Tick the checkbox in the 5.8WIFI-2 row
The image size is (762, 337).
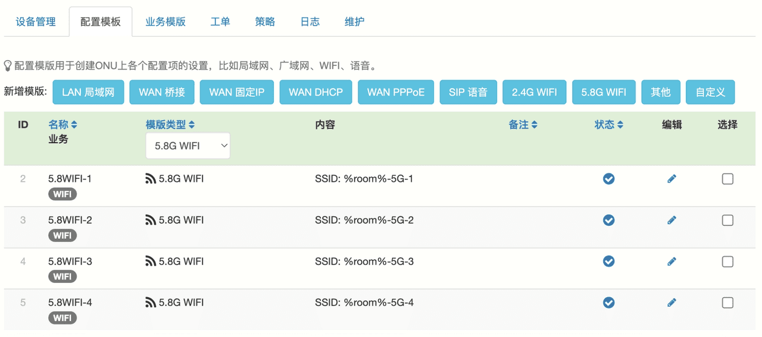[x=727, y=221]
